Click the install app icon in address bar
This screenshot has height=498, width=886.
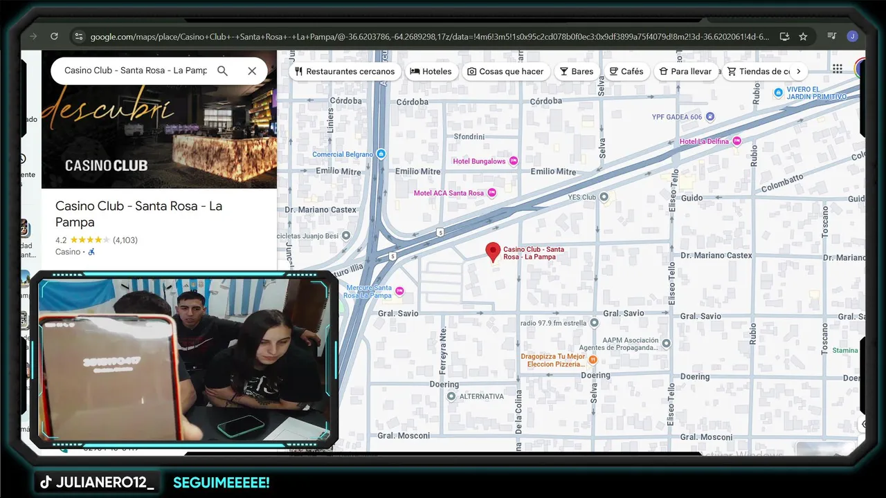click(784, 36)
